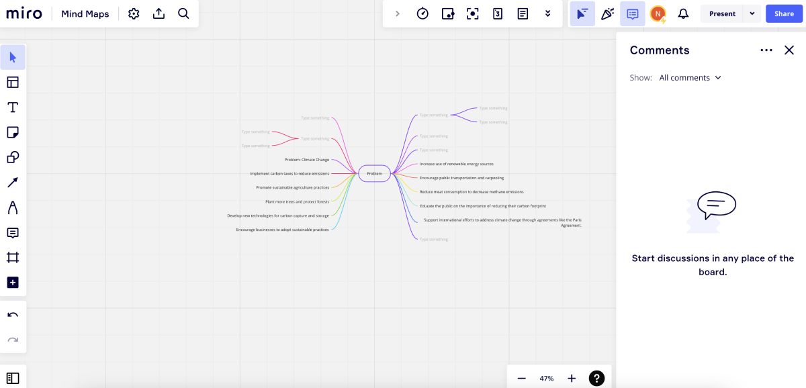This screenshot has width=806, height=388.
Task: Expand the Present options arrow
Action: [752, 13]
